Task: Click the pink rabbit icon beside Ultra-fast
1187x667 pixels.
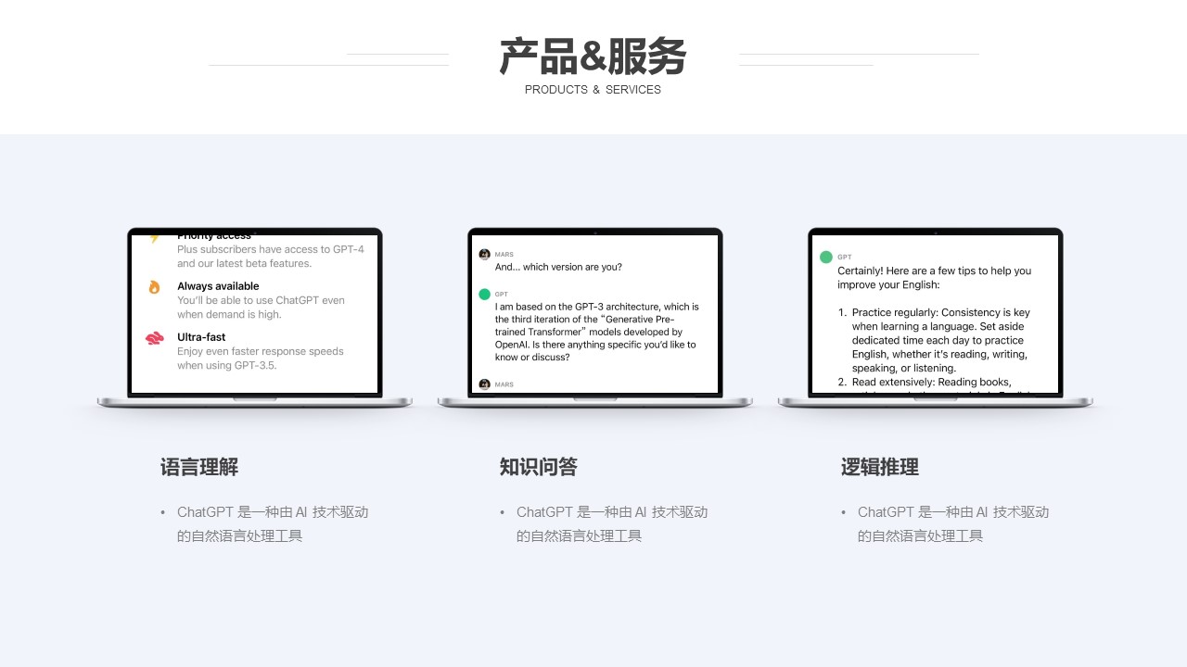Action: pos(154,338)
